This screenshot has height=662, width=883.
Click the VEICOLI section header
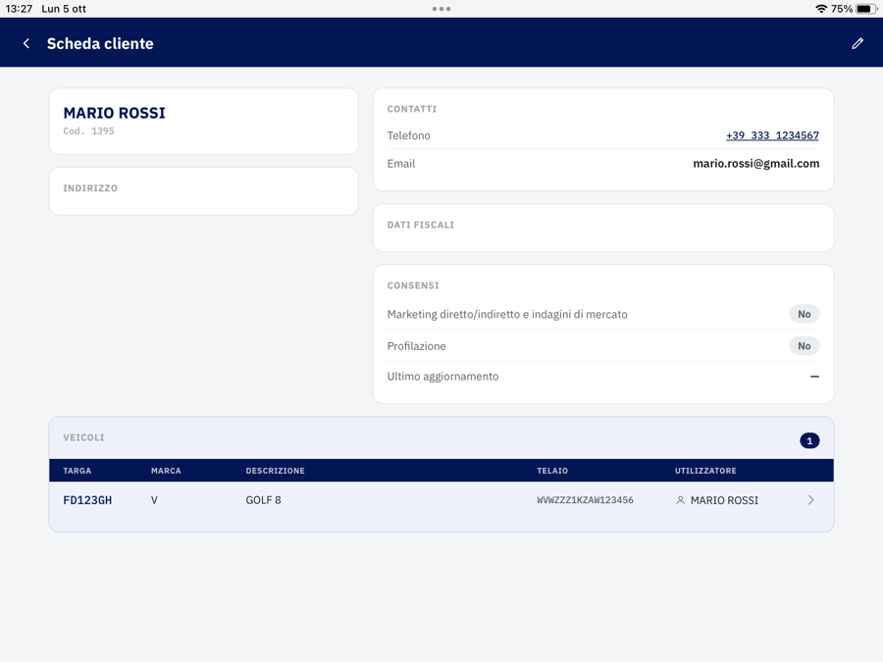pos(83,437)
